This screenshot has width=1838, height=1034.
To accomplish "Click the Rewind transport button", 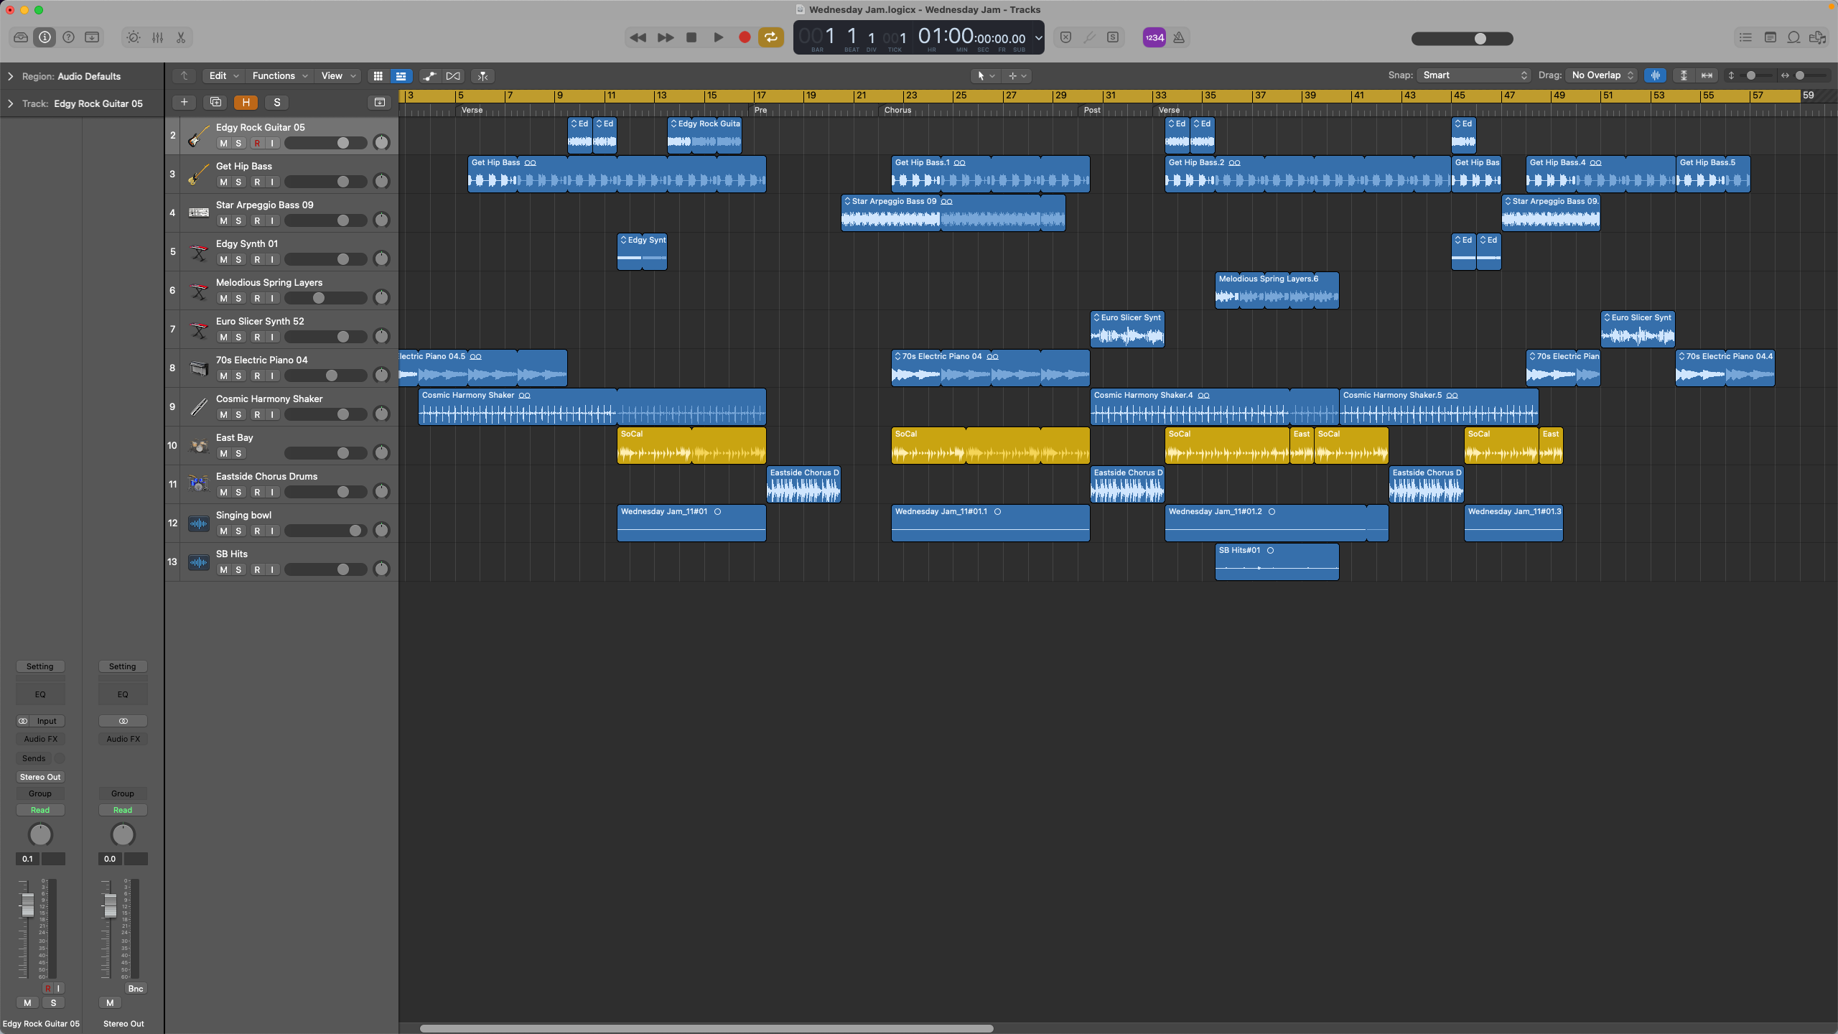I will click(638, 37).
